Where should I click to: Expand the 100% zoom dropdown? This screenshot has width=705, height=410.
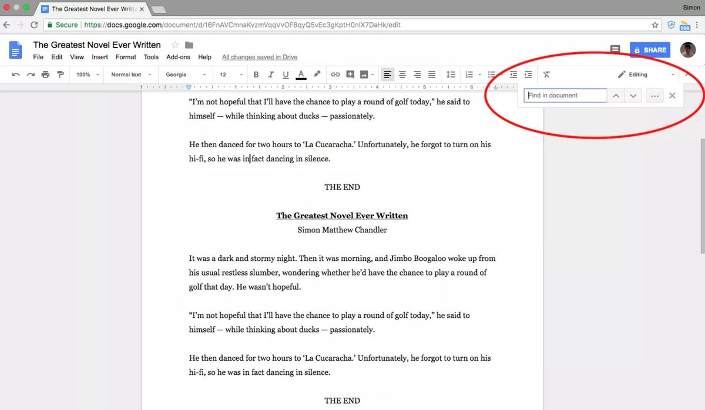(86, 74)
